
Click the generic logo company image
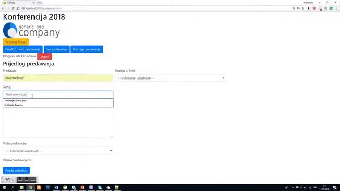(31, 31)
